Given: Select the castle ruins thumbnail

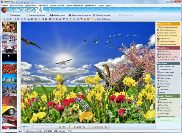Looking at the screenshot, I should (x=9, y=79).
